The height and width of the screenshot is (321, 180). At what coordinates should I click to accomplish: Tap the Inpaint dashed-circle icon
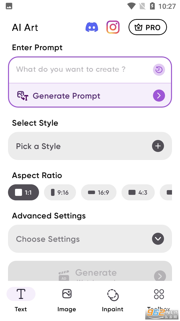point(113,295)
